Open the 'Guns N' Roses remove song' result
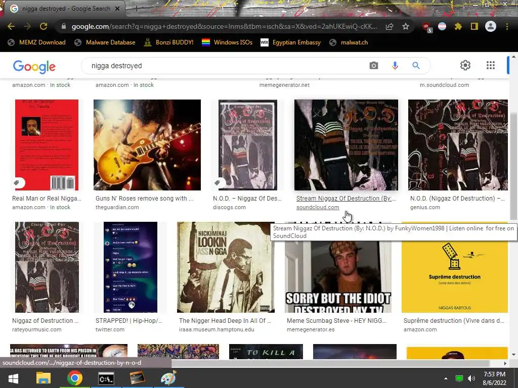 (x=144, y=198)
